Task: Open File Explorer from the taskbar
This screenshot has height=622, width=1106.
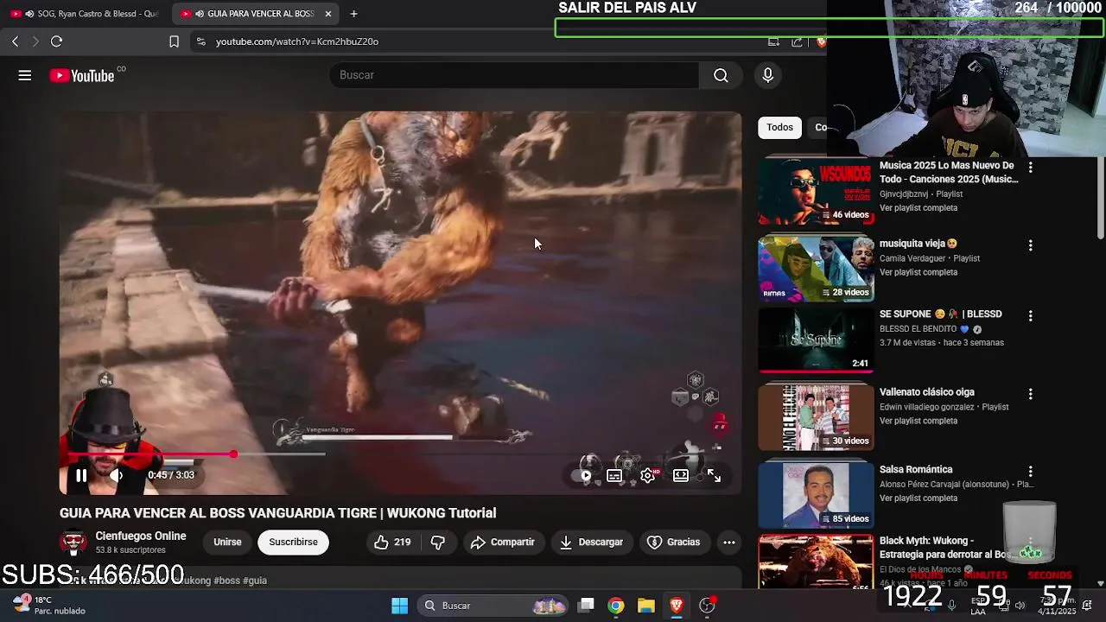Action: click(646, 606)
